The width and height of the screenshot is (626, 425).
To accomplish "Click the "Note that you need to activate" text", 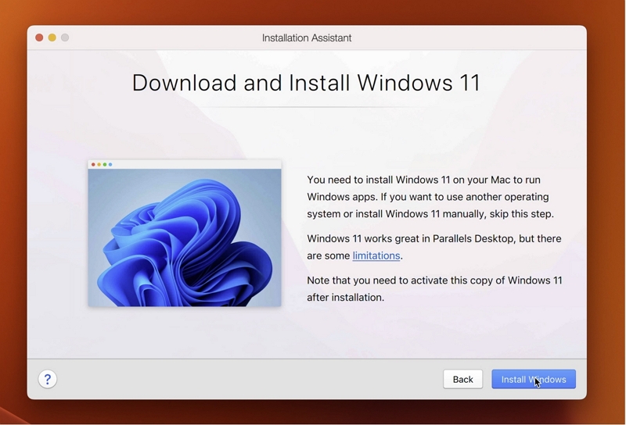I will click(x=434, y=288).
